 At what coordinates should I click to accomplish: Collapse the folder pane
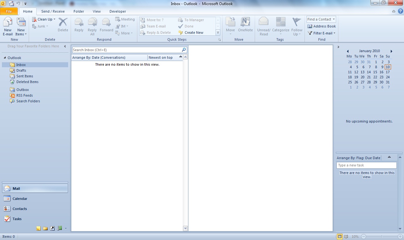[65, 46]
